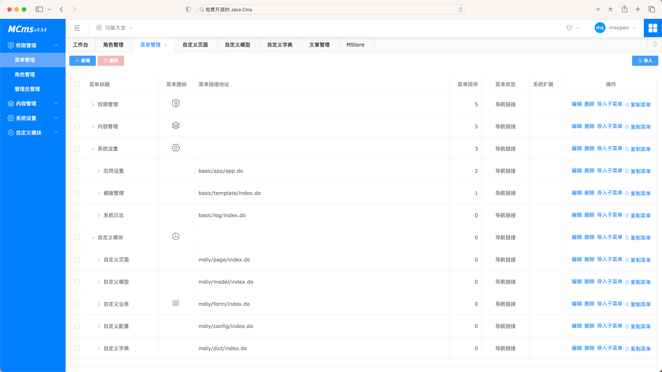Click the 功能大全 grid icon in top bar
Viewport: 662px width, 372px height.
point(98,27)
